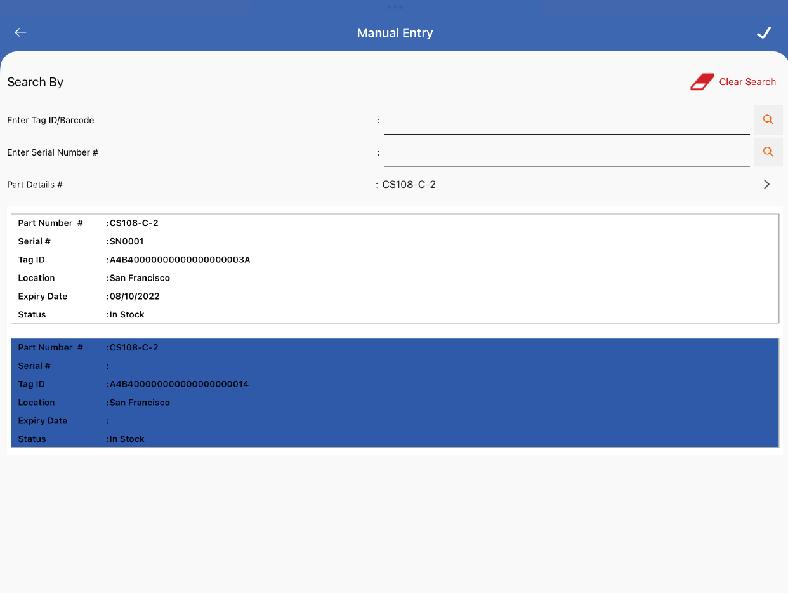Open the Part Details CS108-C-2 value
This screenshot has height=593, width=788.
coord(409,185)
